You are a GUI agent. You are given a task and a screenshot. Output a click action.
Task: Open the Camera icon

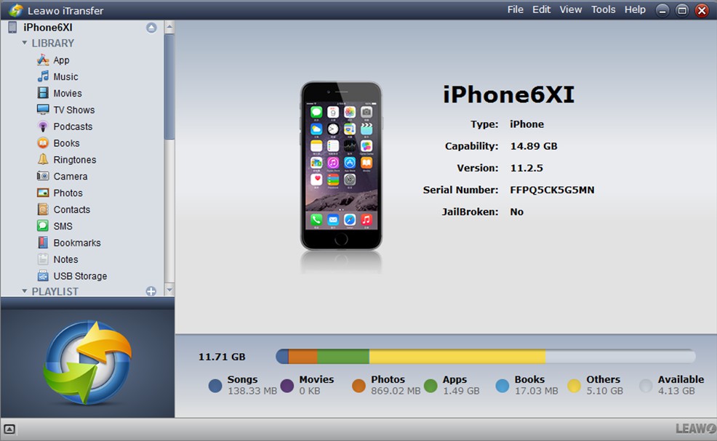pos(43,176)
